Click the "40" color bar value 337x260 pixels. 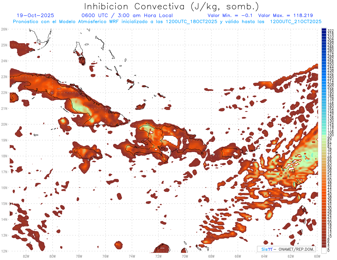point(330,194)
